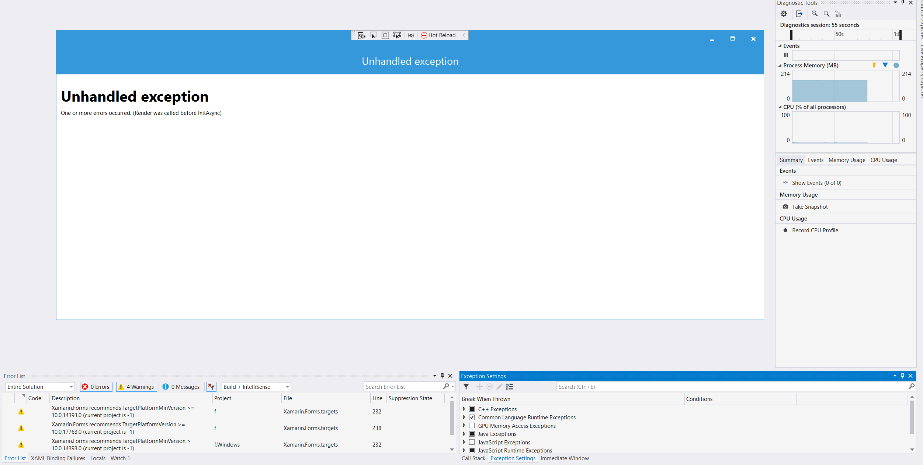Restore Exception Settings to default list icon
Viewport: 923px width, 465px height.
tap(510, 387)
